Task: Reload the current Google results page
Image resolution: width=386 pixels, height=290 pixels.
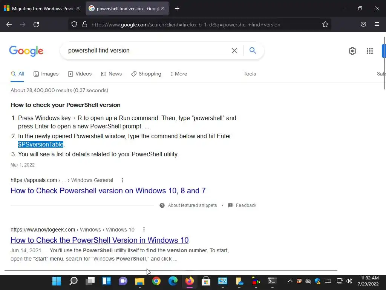Action: pyautogui.click(x=36, y=25)
